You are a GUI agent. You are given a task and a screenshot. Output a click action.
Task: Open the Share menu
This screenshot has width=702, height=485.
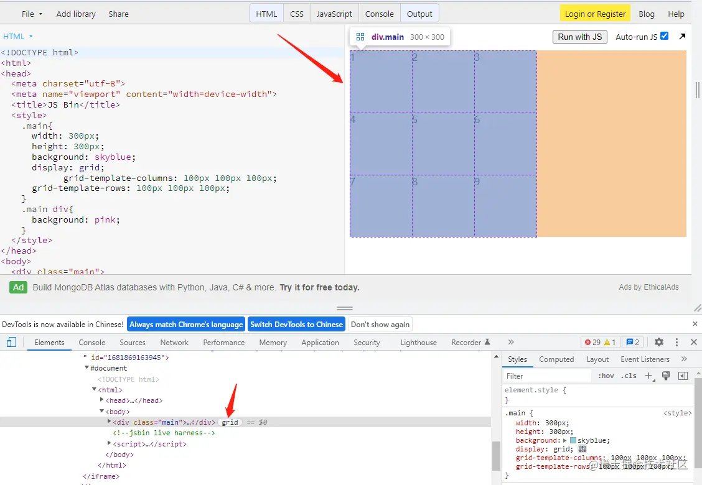pos(118,14)
